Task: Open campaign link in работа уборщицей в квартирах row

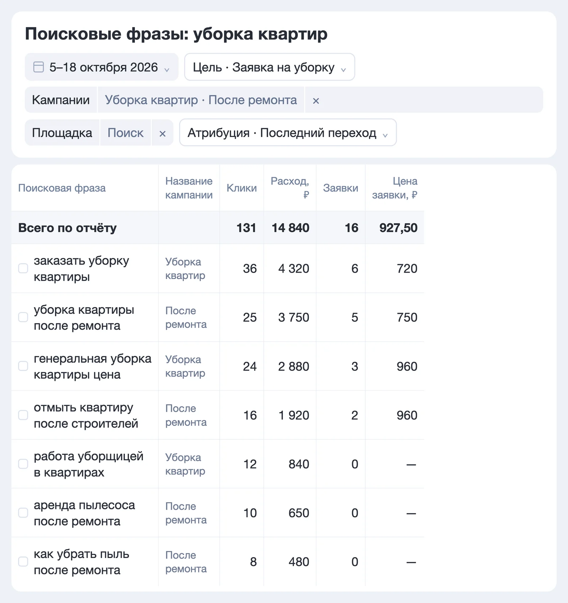Action: tap(185, 464)
